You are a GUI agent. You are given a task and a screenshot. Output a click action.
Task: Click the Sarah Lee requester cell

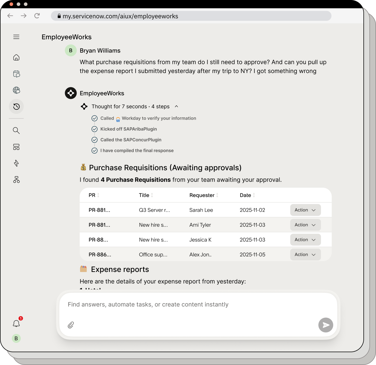pyautogui.click(x=201, y=210)
